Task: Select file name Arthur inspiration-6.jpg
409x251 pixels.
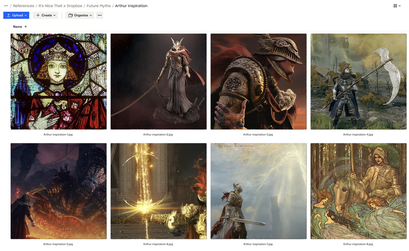Action: (x=158, y=244)
